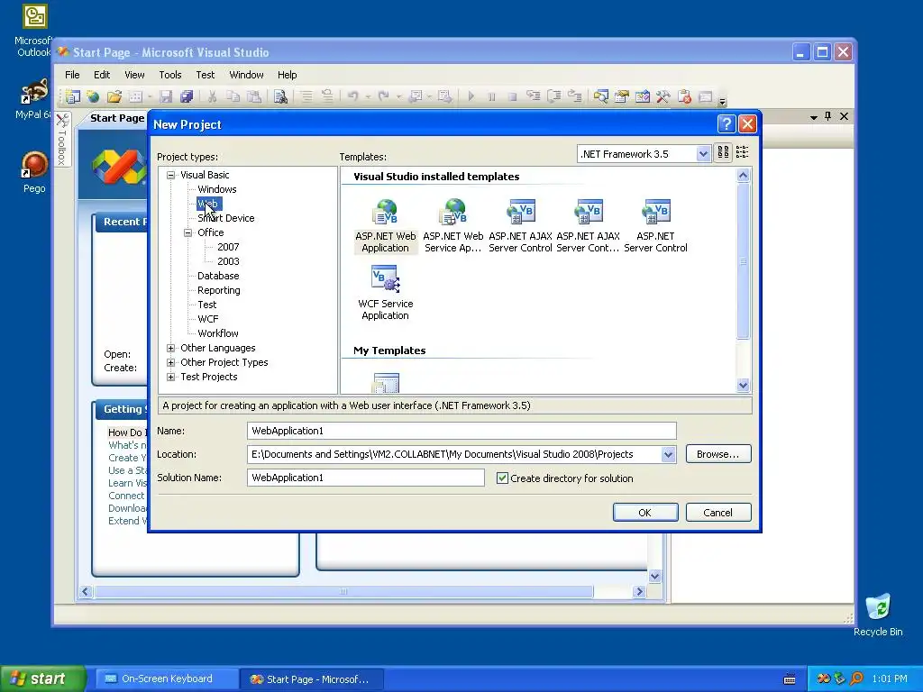Click the Save floppy disk toolbar icon
The width and height of the screenshot is (923, 692).
tap(166, 96)
